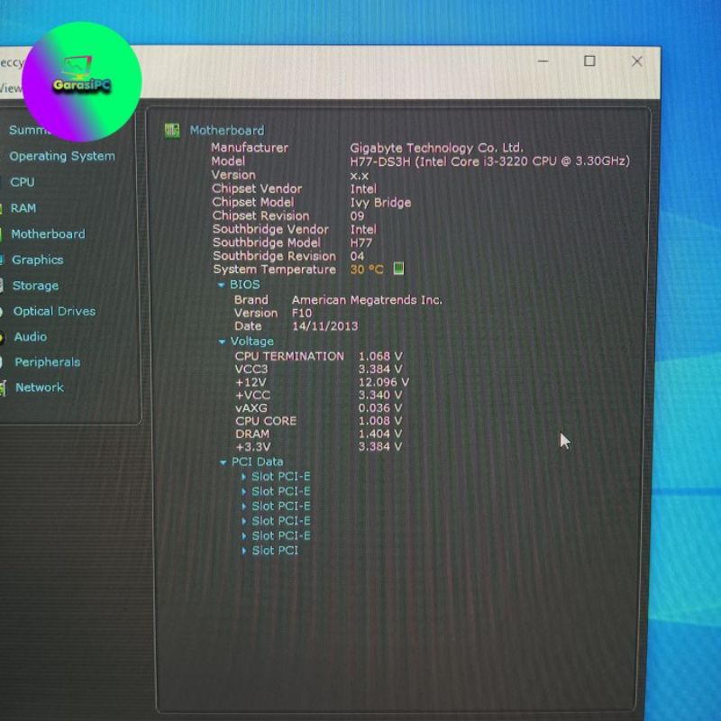Click the CPU CORE voltage row

(x=319, y=421)
